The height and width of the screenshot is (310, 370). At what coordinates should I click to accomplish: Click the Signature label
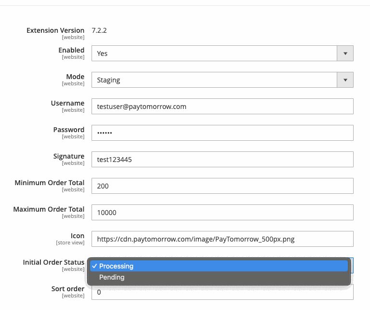pyautogui.click(x=69, y=156)
